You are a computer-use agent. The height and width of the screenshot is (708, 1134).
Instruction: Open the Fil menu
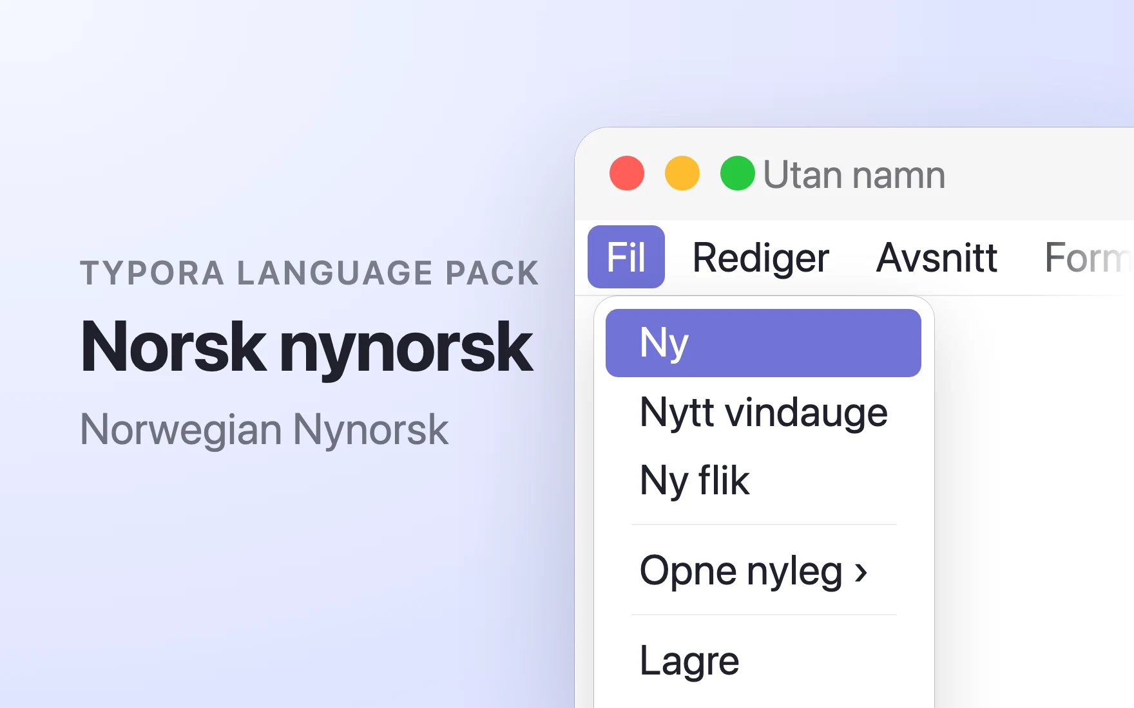(626, 257)
